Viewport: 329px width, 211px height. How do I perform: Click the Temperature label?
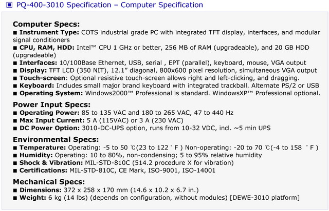(43, 147)
